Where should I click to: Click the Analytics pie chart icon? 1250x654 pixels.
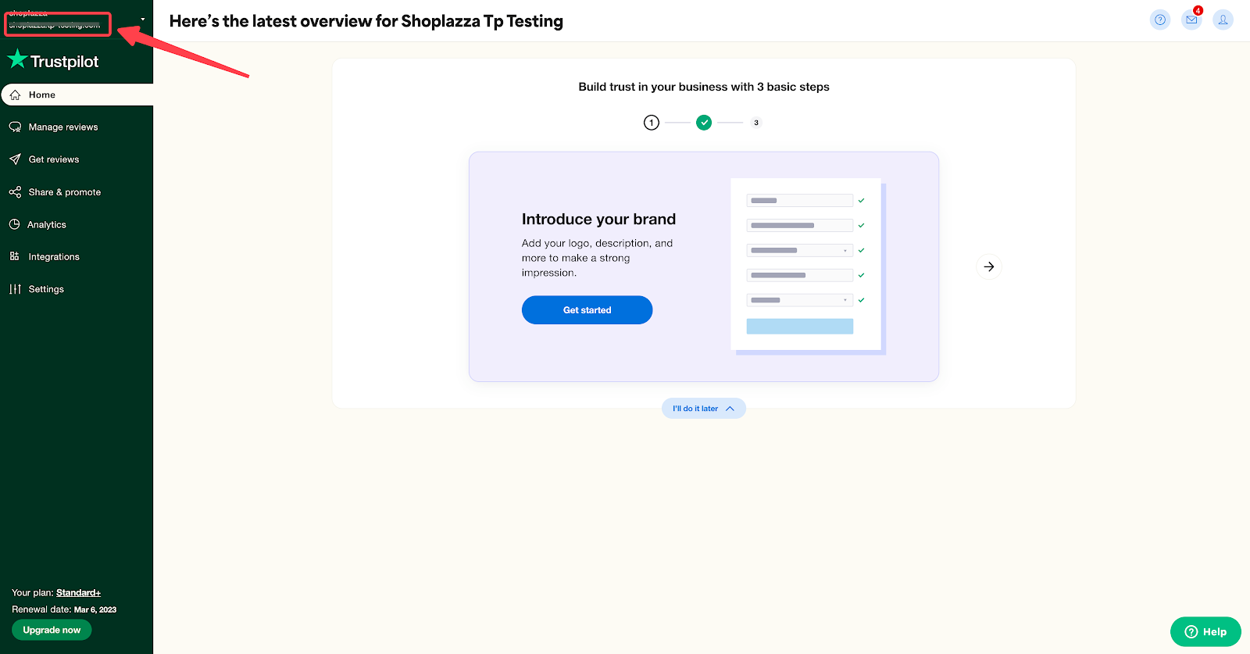tap(14, 224)
